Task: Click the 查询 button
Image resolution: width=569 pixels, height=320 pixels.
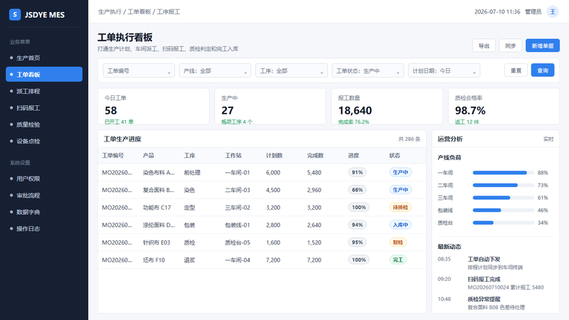Action: (x=543, y=70)
